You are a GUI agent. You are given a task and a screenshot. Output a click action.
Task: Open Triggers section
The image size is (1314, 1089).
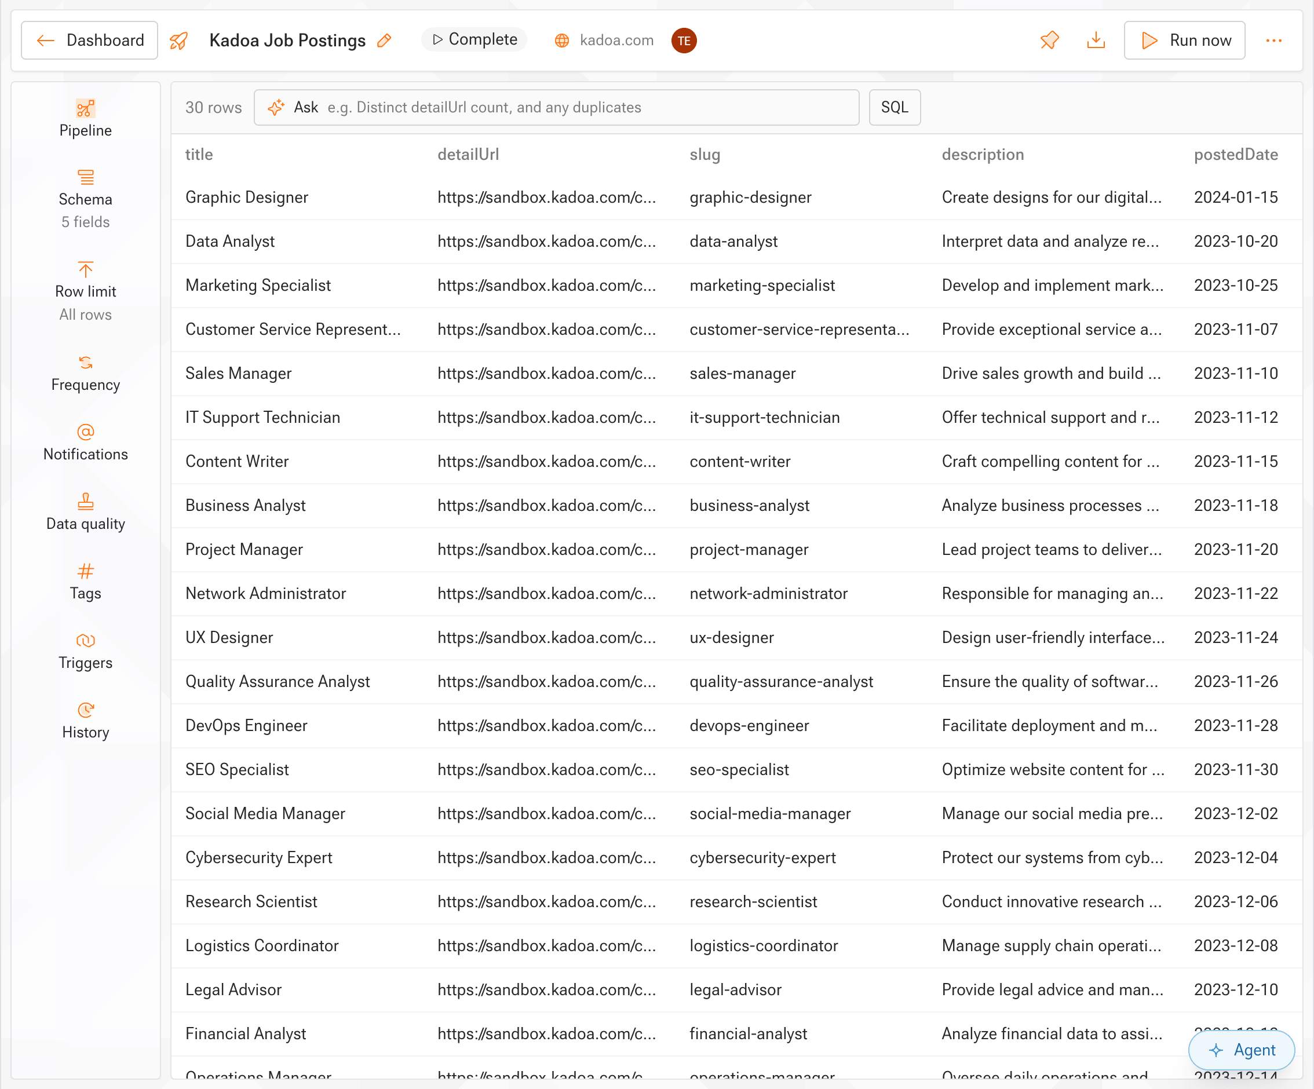[x=85, y=651]
